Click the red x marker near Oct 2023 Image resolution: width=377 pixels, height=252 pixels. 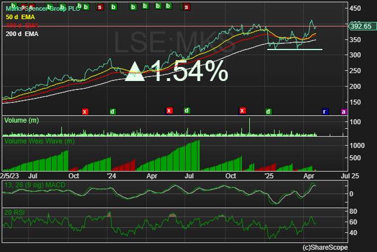84,111
